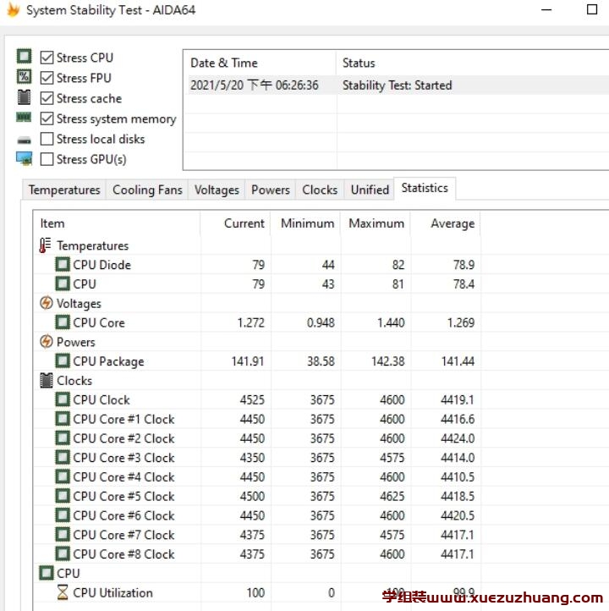Open the Cooling Fans tab
The height and width of the screenshot is (611, 609).
[147, 190]
